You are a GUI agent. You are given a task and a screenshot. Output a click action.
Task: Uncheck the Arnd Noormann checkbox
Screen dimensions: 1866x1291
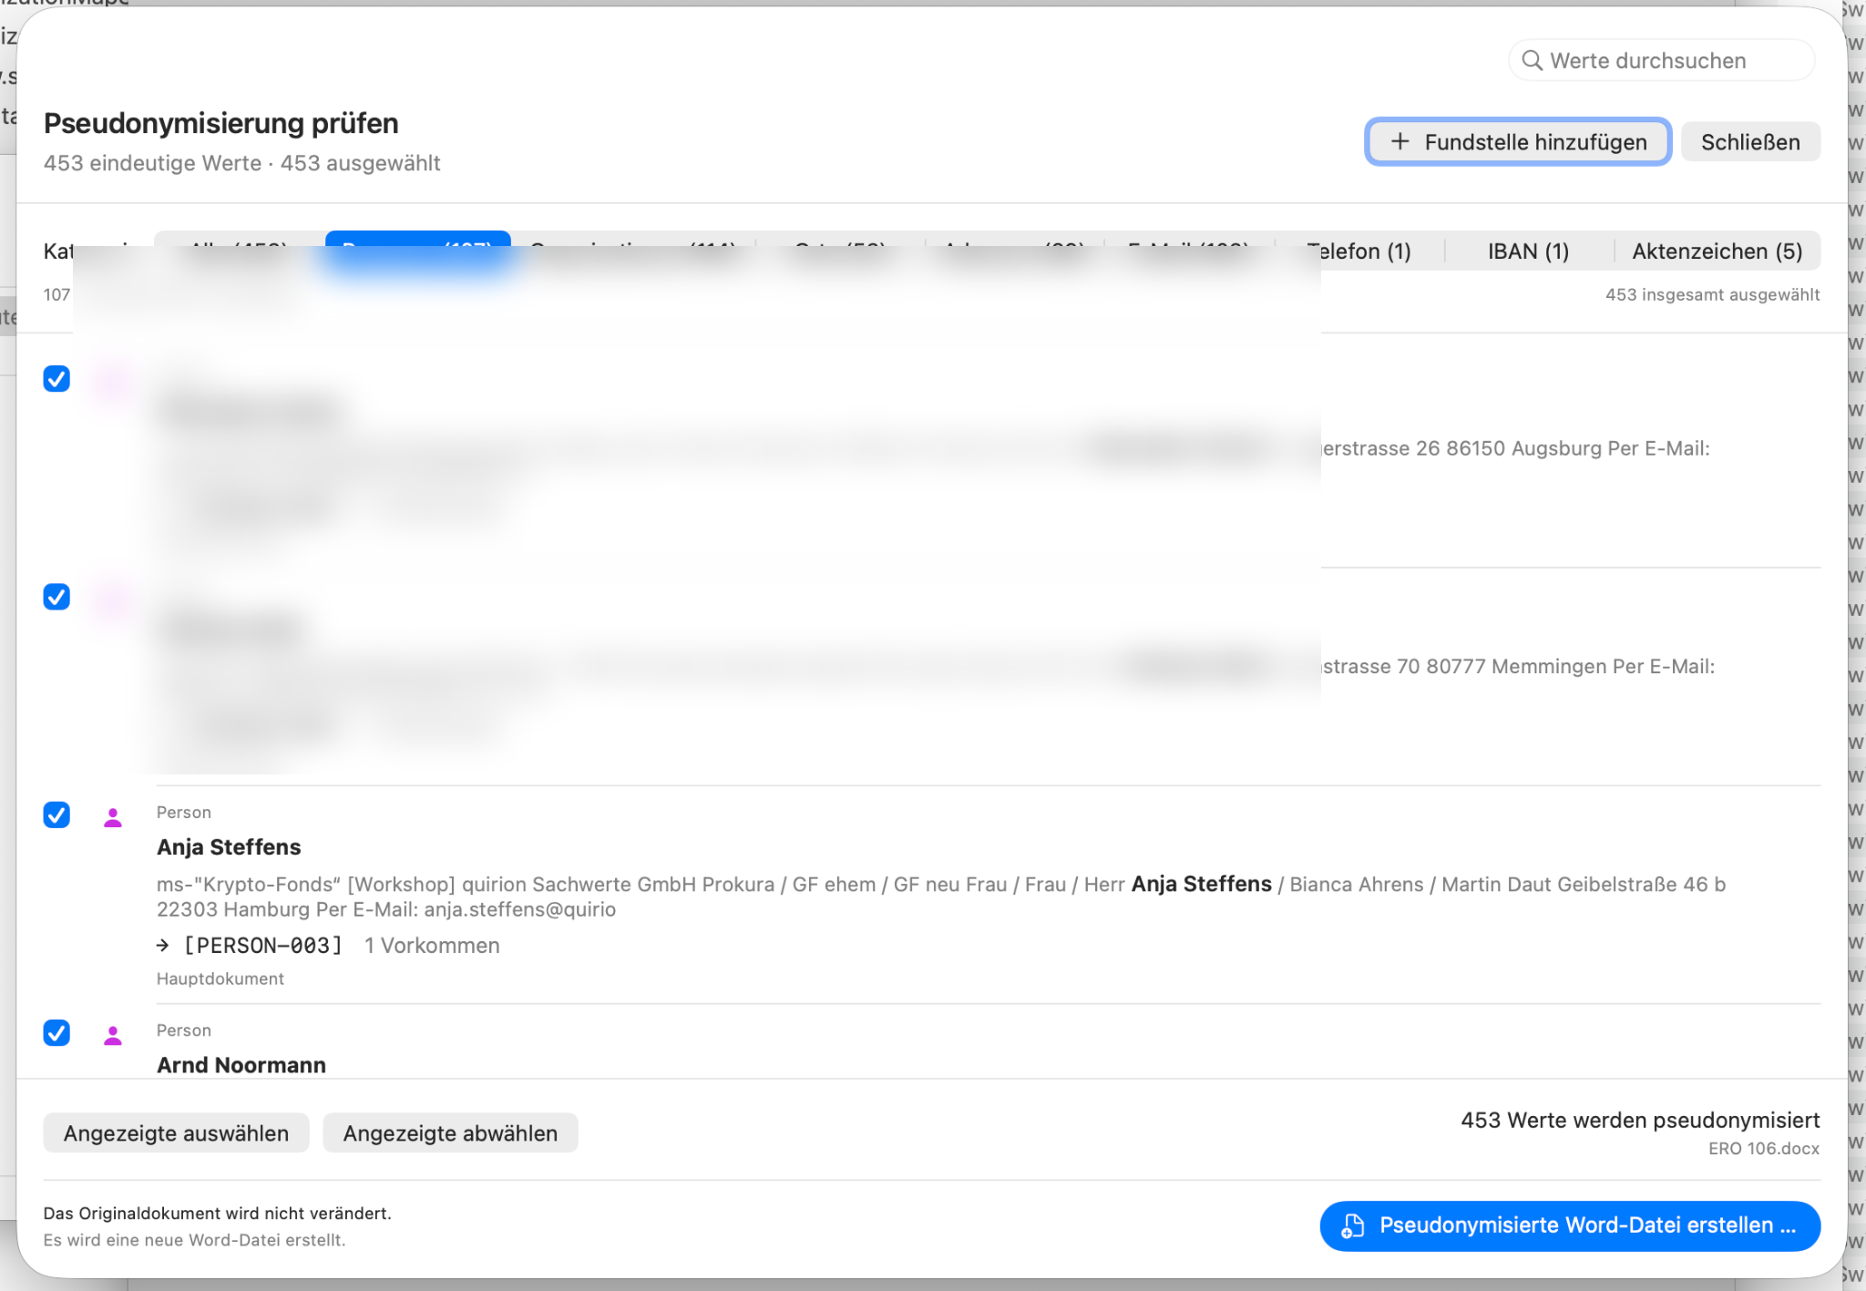pos(56,1032)
